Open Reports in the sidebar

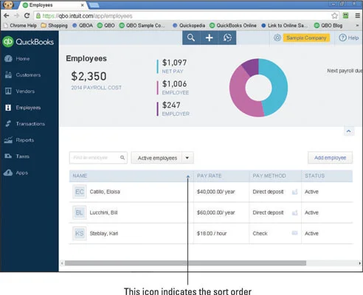pyautogui.click(x=25, y=140)
